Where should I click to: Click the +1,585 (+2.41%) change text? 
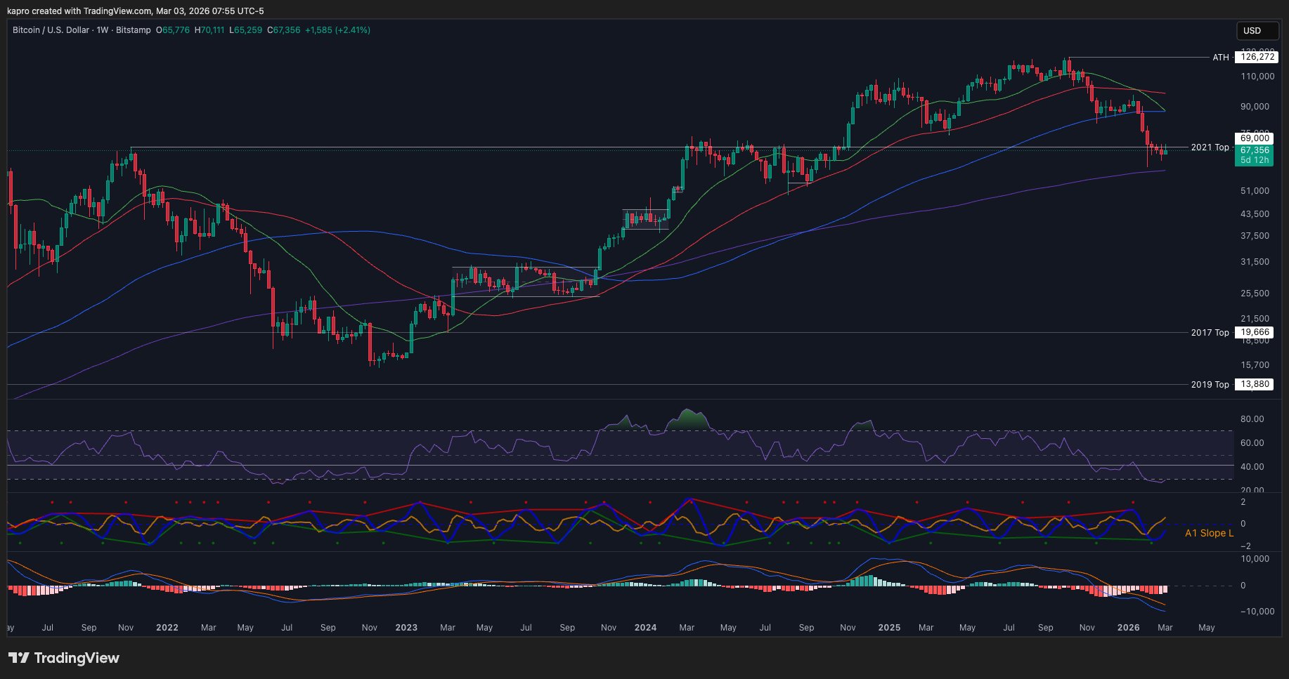click(x=337, y=30)
